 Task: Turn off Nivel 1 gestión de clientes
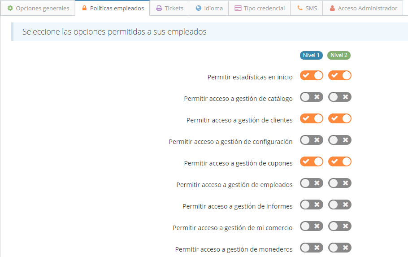click(312, 118)
